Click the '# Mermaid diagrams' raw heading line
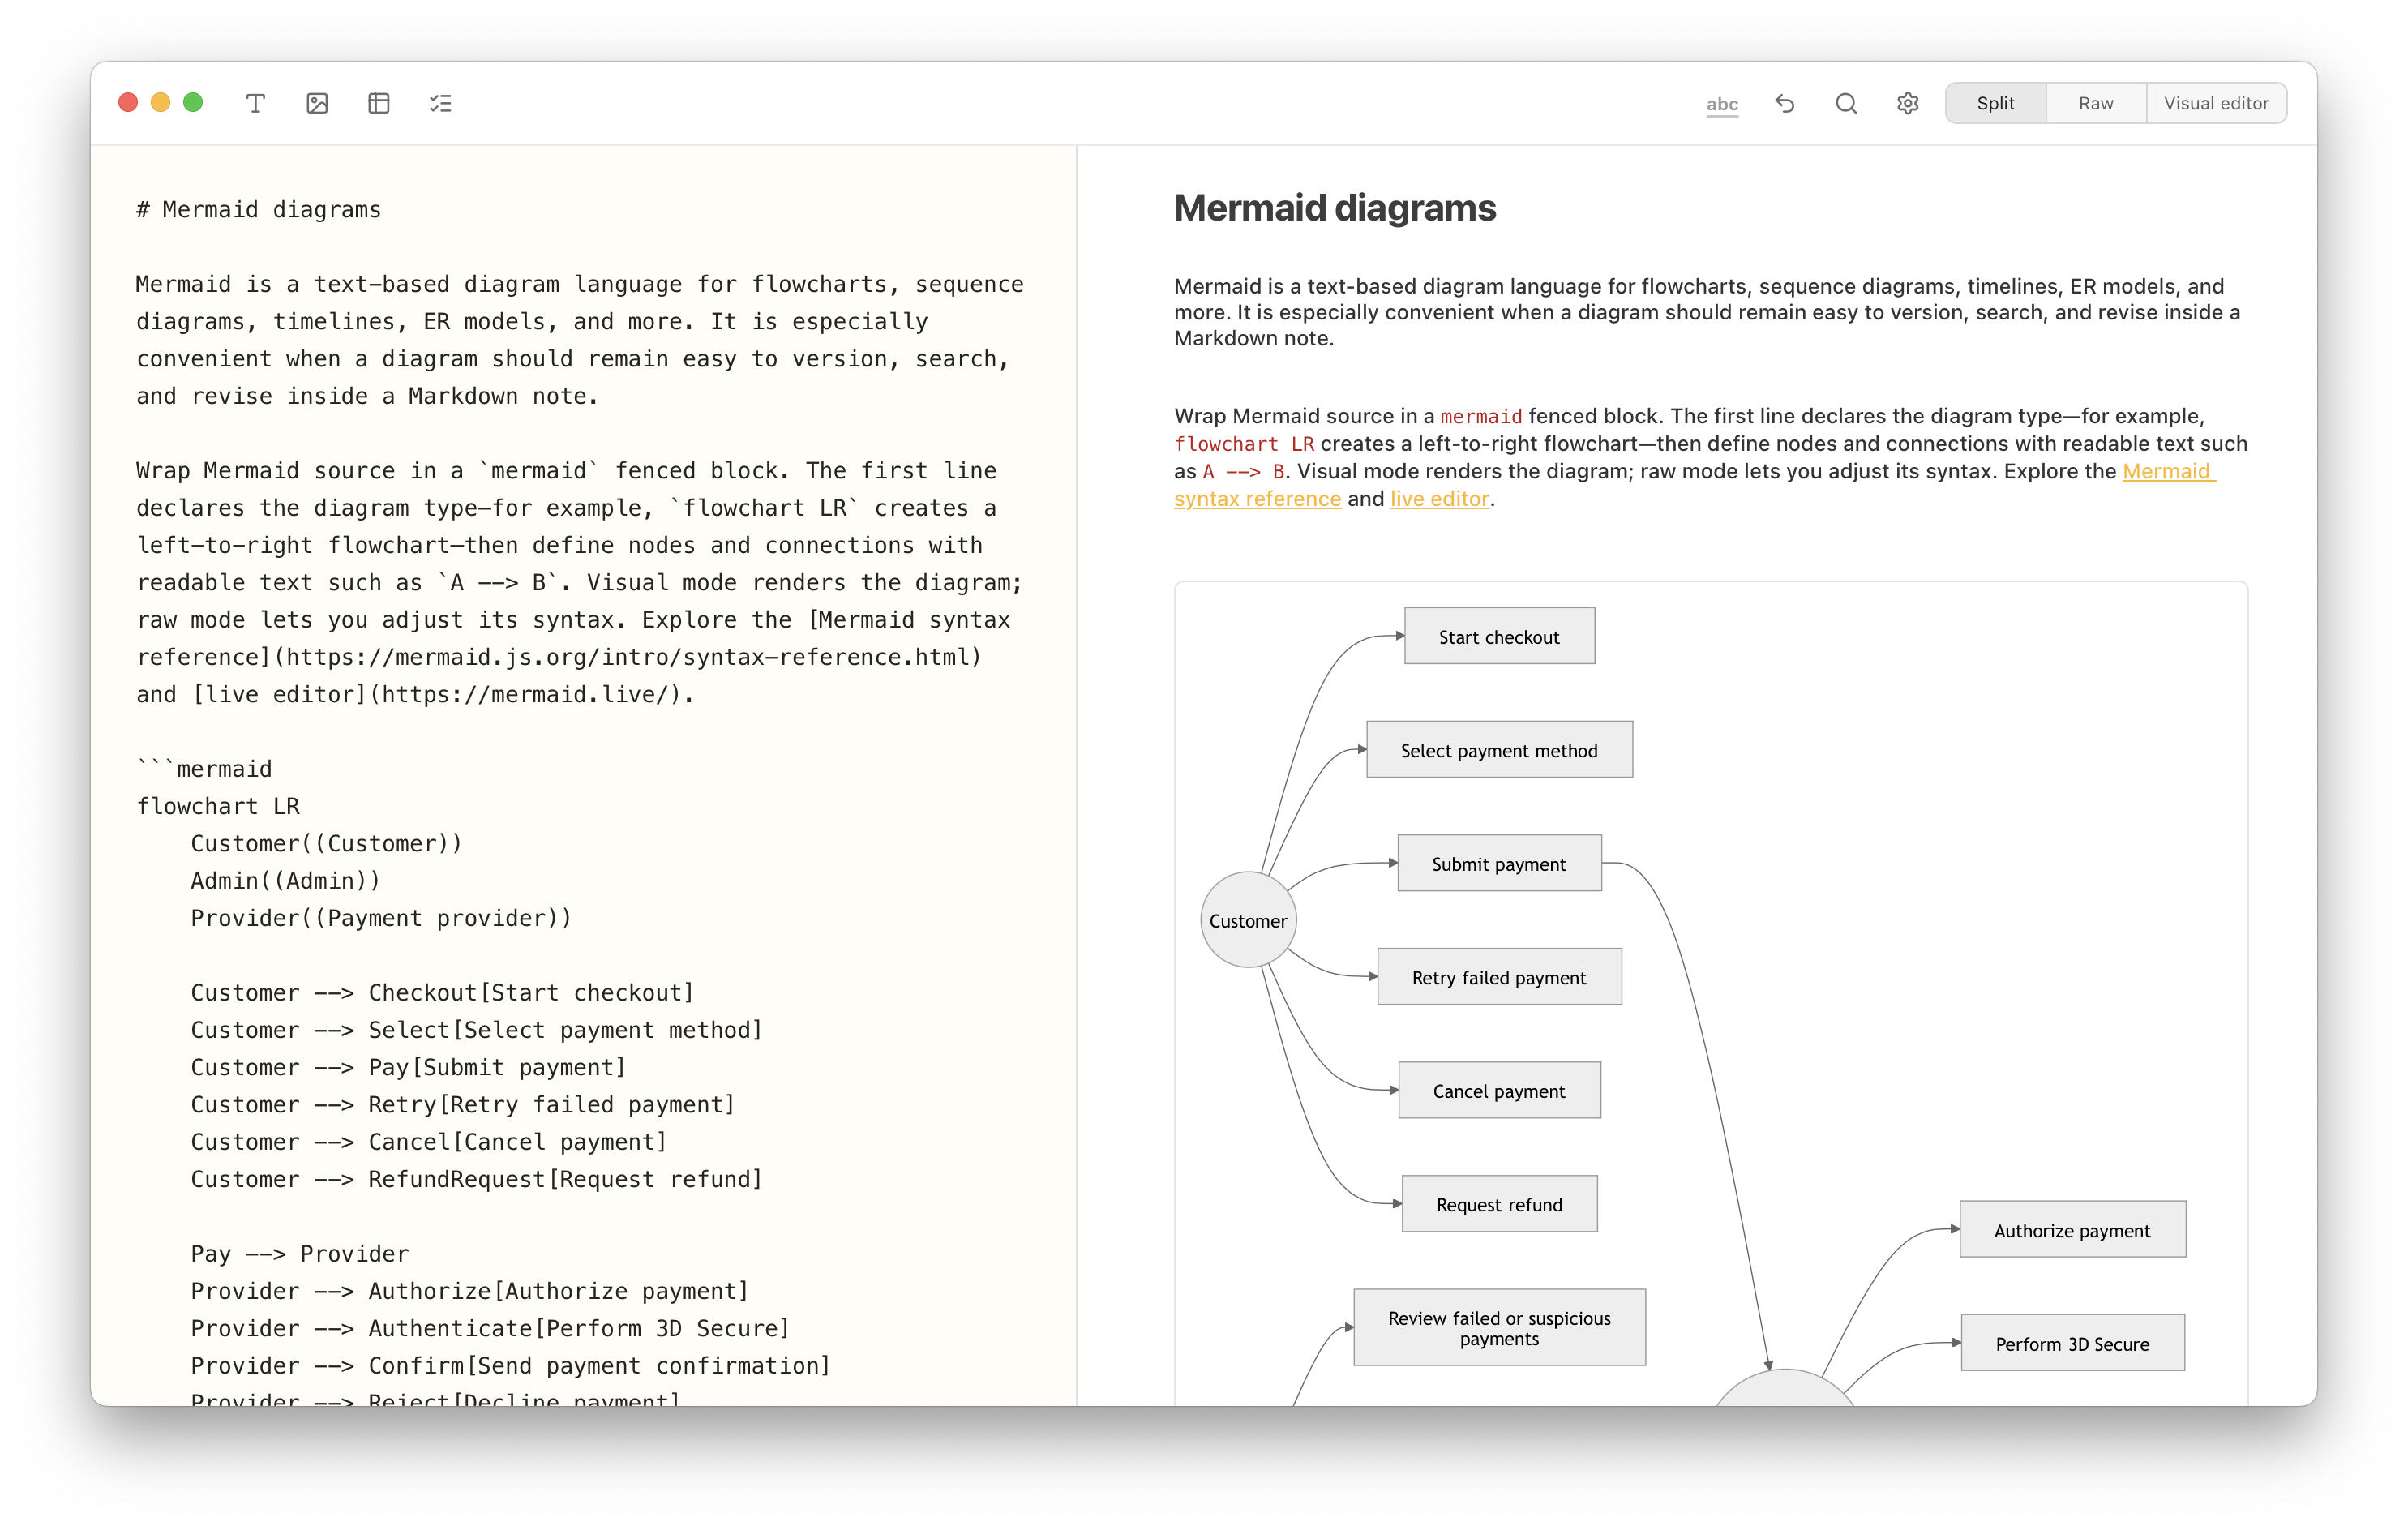Screen dimensions: 2408x1526 click(x=259, y=209)
